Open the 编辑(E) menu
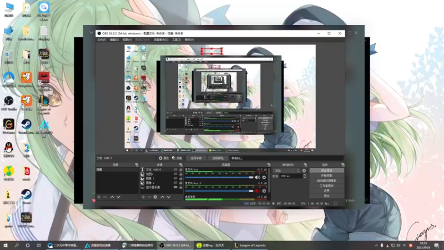Image resolution: width=444 pixels, height=250 pixels. click(x=114, y=40)
